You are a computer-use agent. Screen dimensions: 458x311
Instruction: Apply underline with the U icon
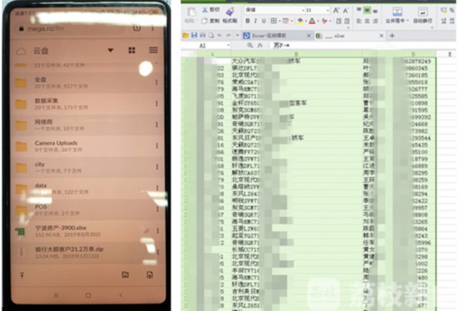pos(264,21)
